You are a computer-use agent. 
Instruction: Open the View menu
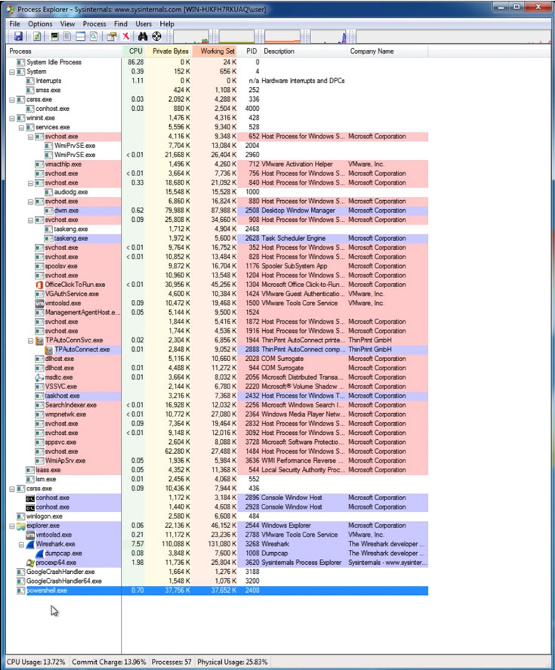[x=67, y=24]
